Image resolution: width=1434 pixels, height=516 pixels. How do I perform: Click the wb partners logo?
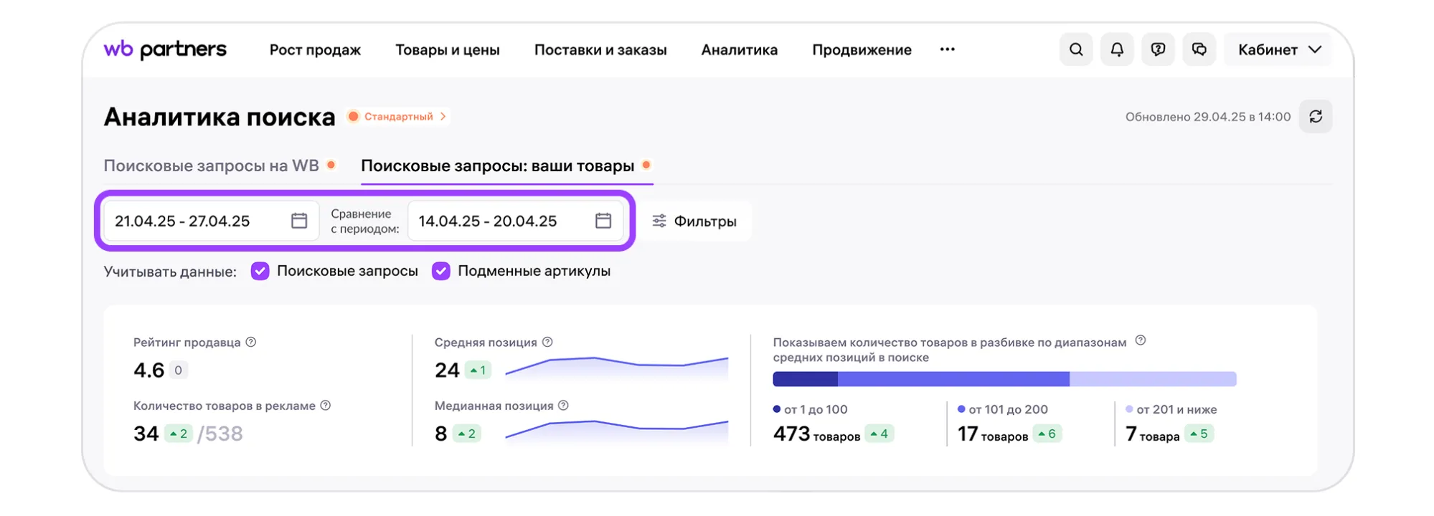pos(165,49)
